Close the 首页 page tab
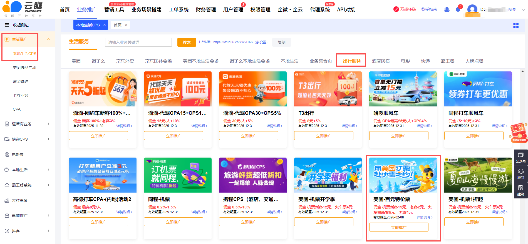The height and width of the screenshot is (244, 528). (x=126, y=25)
